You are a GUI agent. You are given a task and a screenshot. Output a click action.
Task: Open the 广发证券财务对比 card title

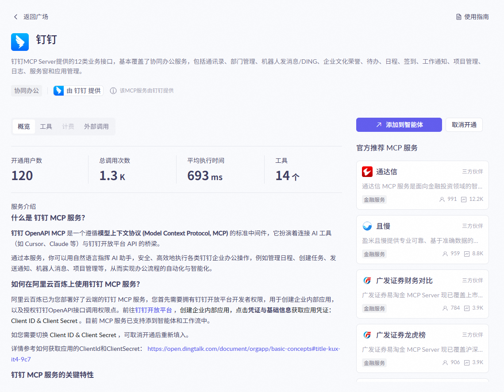coord(404,281)
